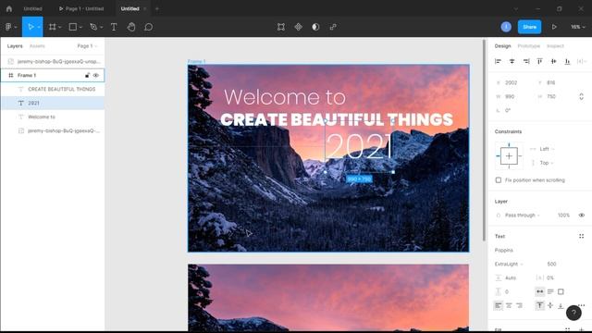Image resolution: width=592 pixels, height=333 pixels.
Task: Set text vertical align top
Action: click(x=540, y=305)
